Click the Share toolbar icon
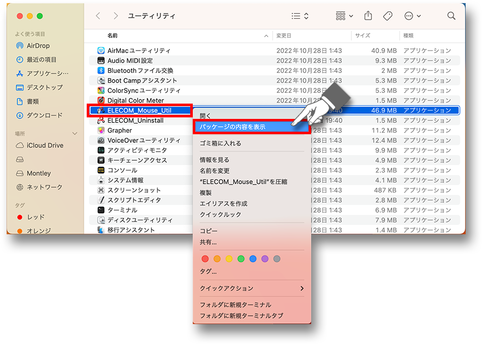 pos(368,15)
